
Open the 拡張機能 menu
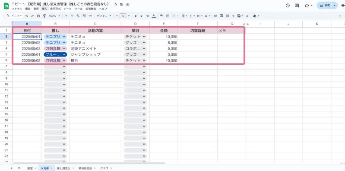click(x=91, y=9)
